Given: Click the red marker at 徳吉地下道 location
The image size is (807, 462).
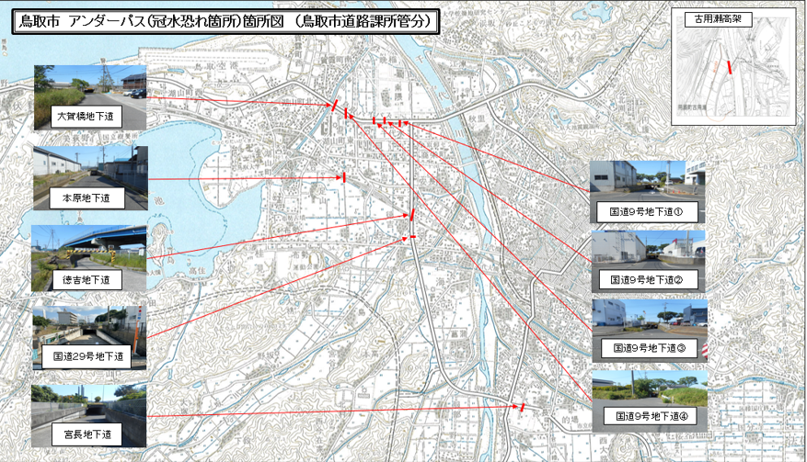Looking at the screenshot, I should pos(411,214).
